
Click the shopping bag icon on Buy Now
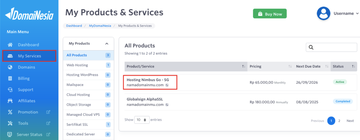tap(260, 14)
